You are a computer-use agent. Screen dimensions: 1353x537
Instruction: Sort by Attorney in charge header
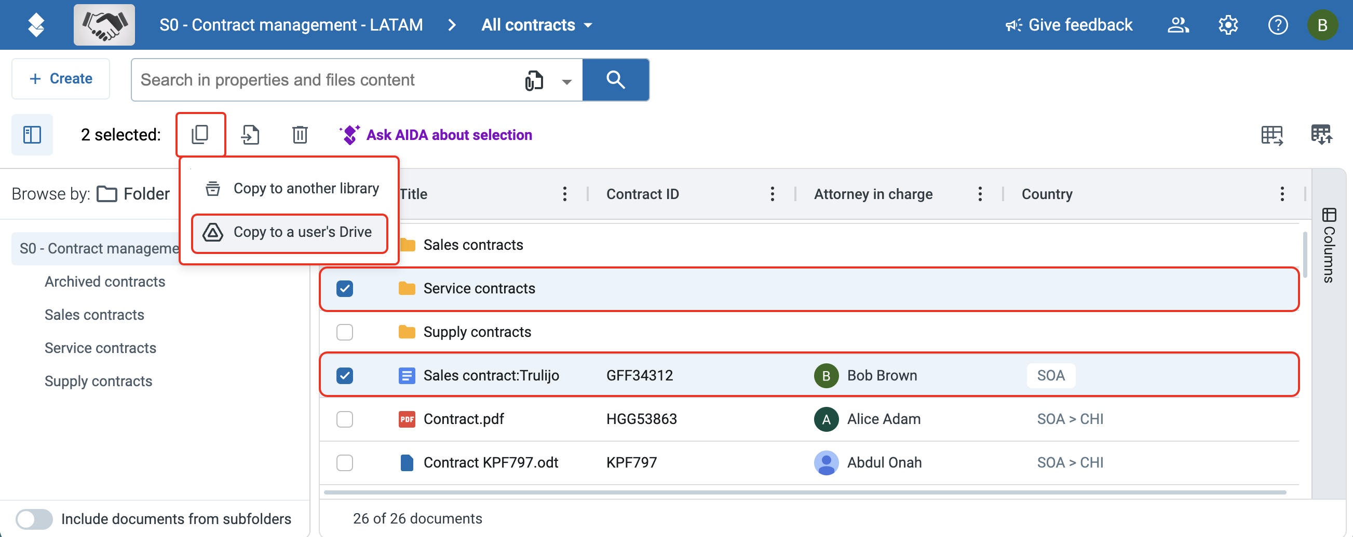(x=873, y=194)
